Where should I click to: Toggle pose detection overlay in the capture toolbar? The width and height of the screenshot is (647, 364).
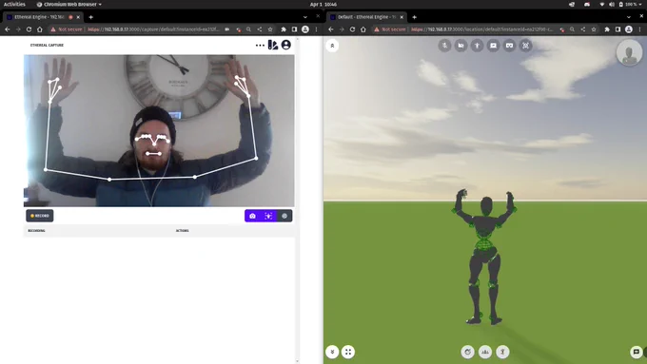(268, 216)
